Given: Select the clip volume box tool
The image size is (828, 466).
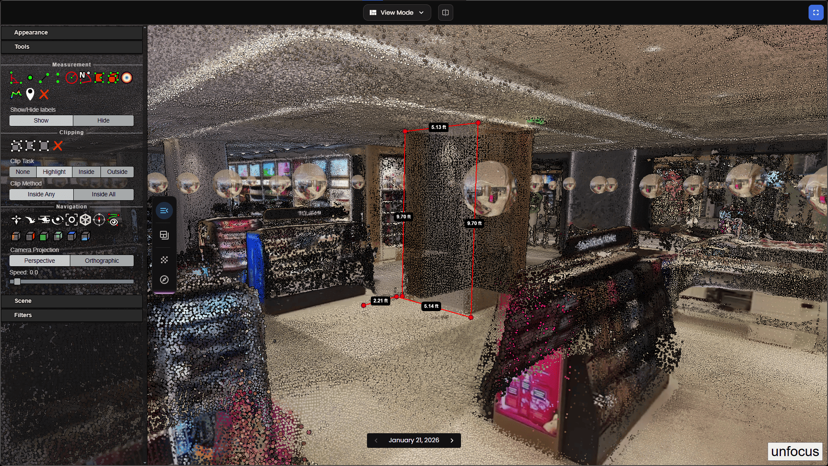Looking at the screenshot, I should [x=16, y=146].
